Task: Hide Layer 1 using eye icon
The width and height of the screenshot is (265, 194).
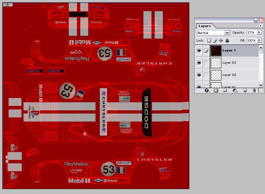Action: pyautogui.click(x=199, y=51)
